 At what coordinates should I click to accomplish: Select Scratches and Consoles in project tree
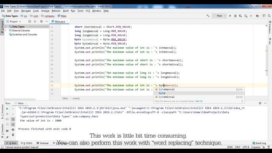pos(25,34)
